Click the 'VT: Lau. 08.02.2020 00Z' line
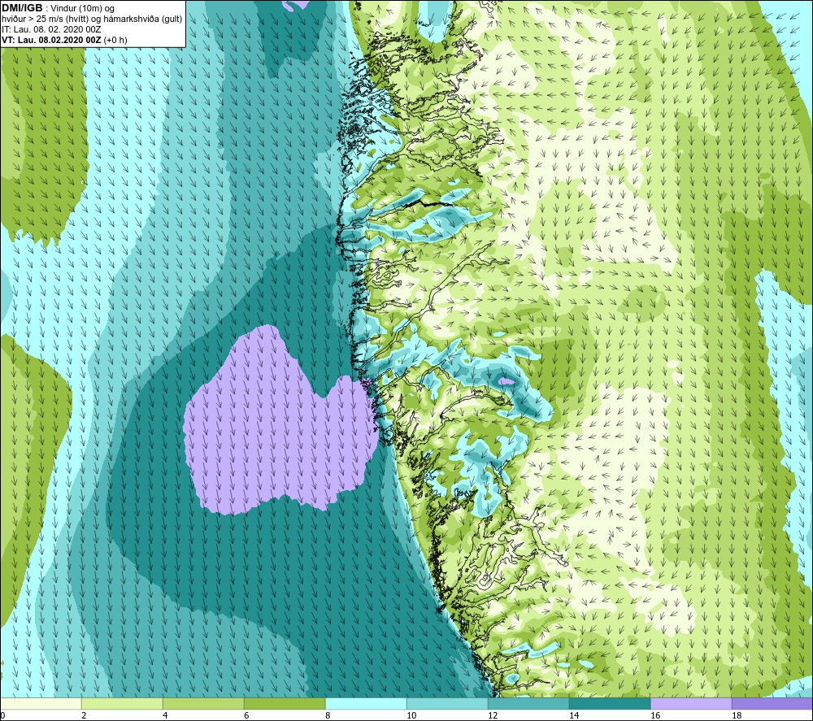 [x=51, y=40]
